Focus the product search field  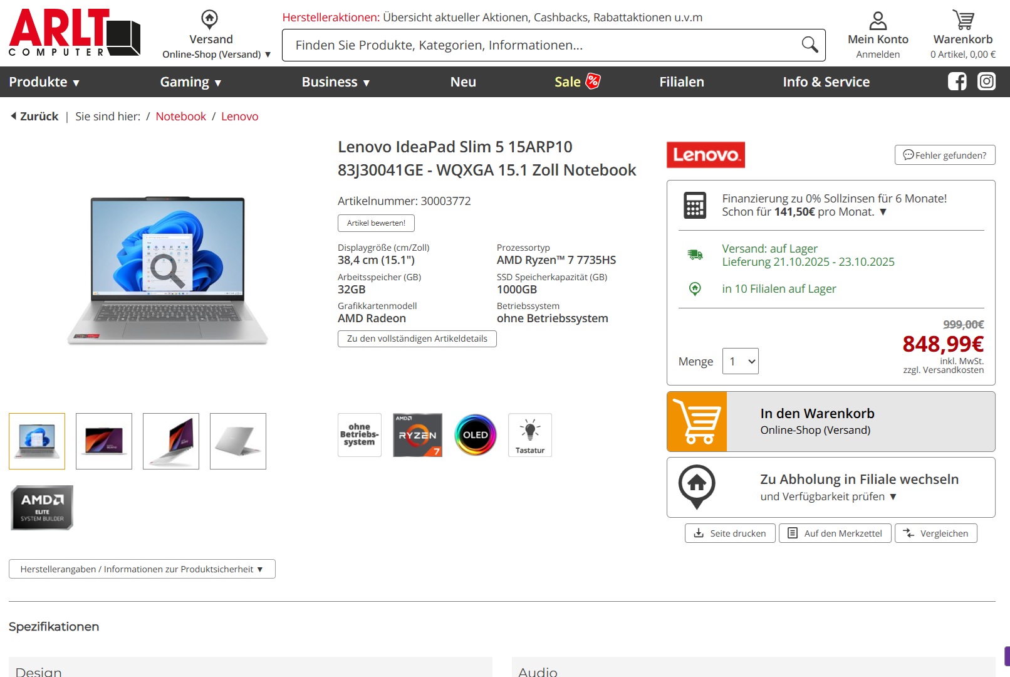pyautogui.click(x=553, y=45)
